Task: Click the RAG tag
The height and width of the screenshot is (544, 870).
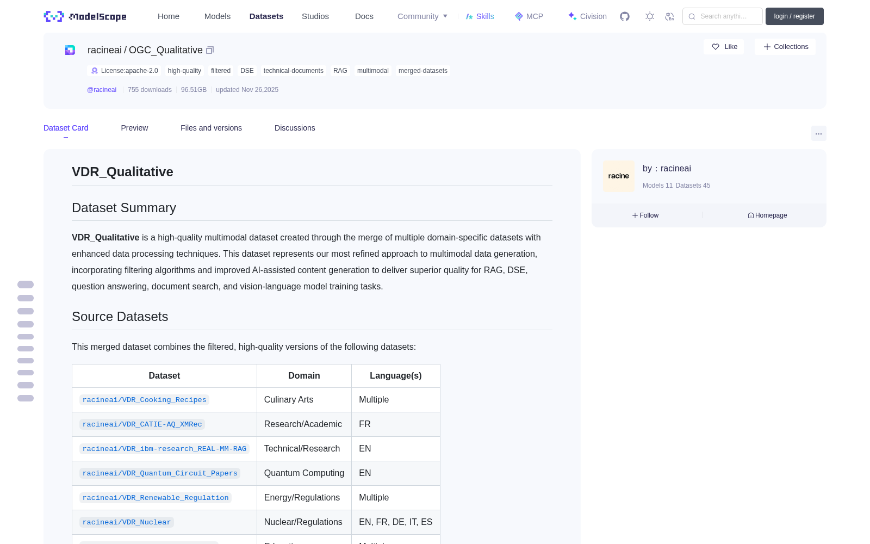Action: (x=340, y=71)
